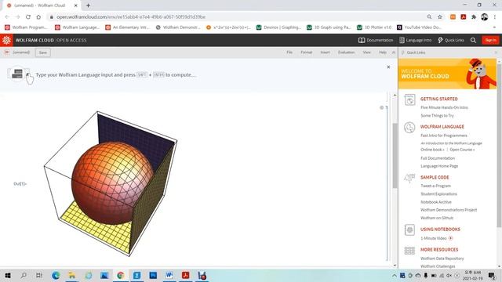Open the Documentation link in header
Image resolution: width=502 pixels, height=282 pixels.
(x=376, y=40)
